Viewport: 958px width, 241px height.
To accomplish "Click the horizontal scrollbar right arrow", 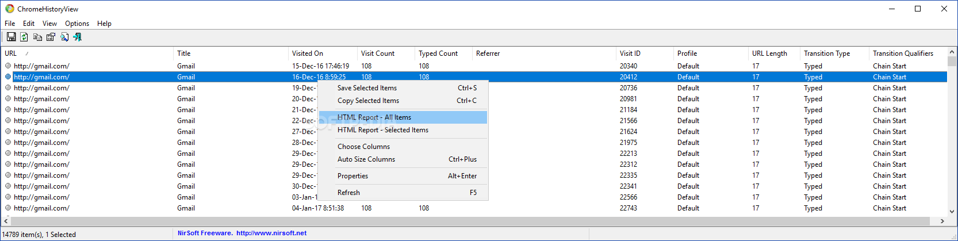I will tap(942, 221).
